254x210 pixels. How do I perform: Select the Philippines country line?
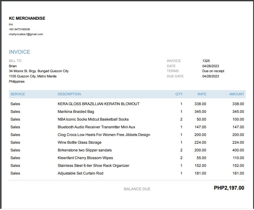pos(17,81)
